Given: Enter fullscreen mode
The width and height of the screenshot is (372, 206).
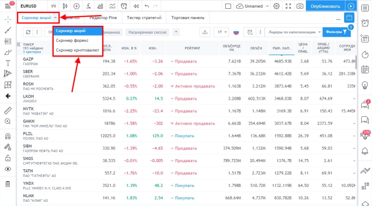Looking at the screenshot, I should 288,6.
